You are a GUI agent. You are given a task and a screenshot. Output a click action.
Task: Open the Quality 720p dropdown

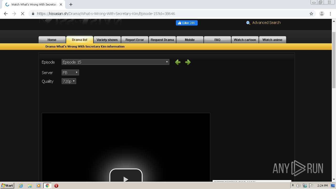[x=69, y=81]
